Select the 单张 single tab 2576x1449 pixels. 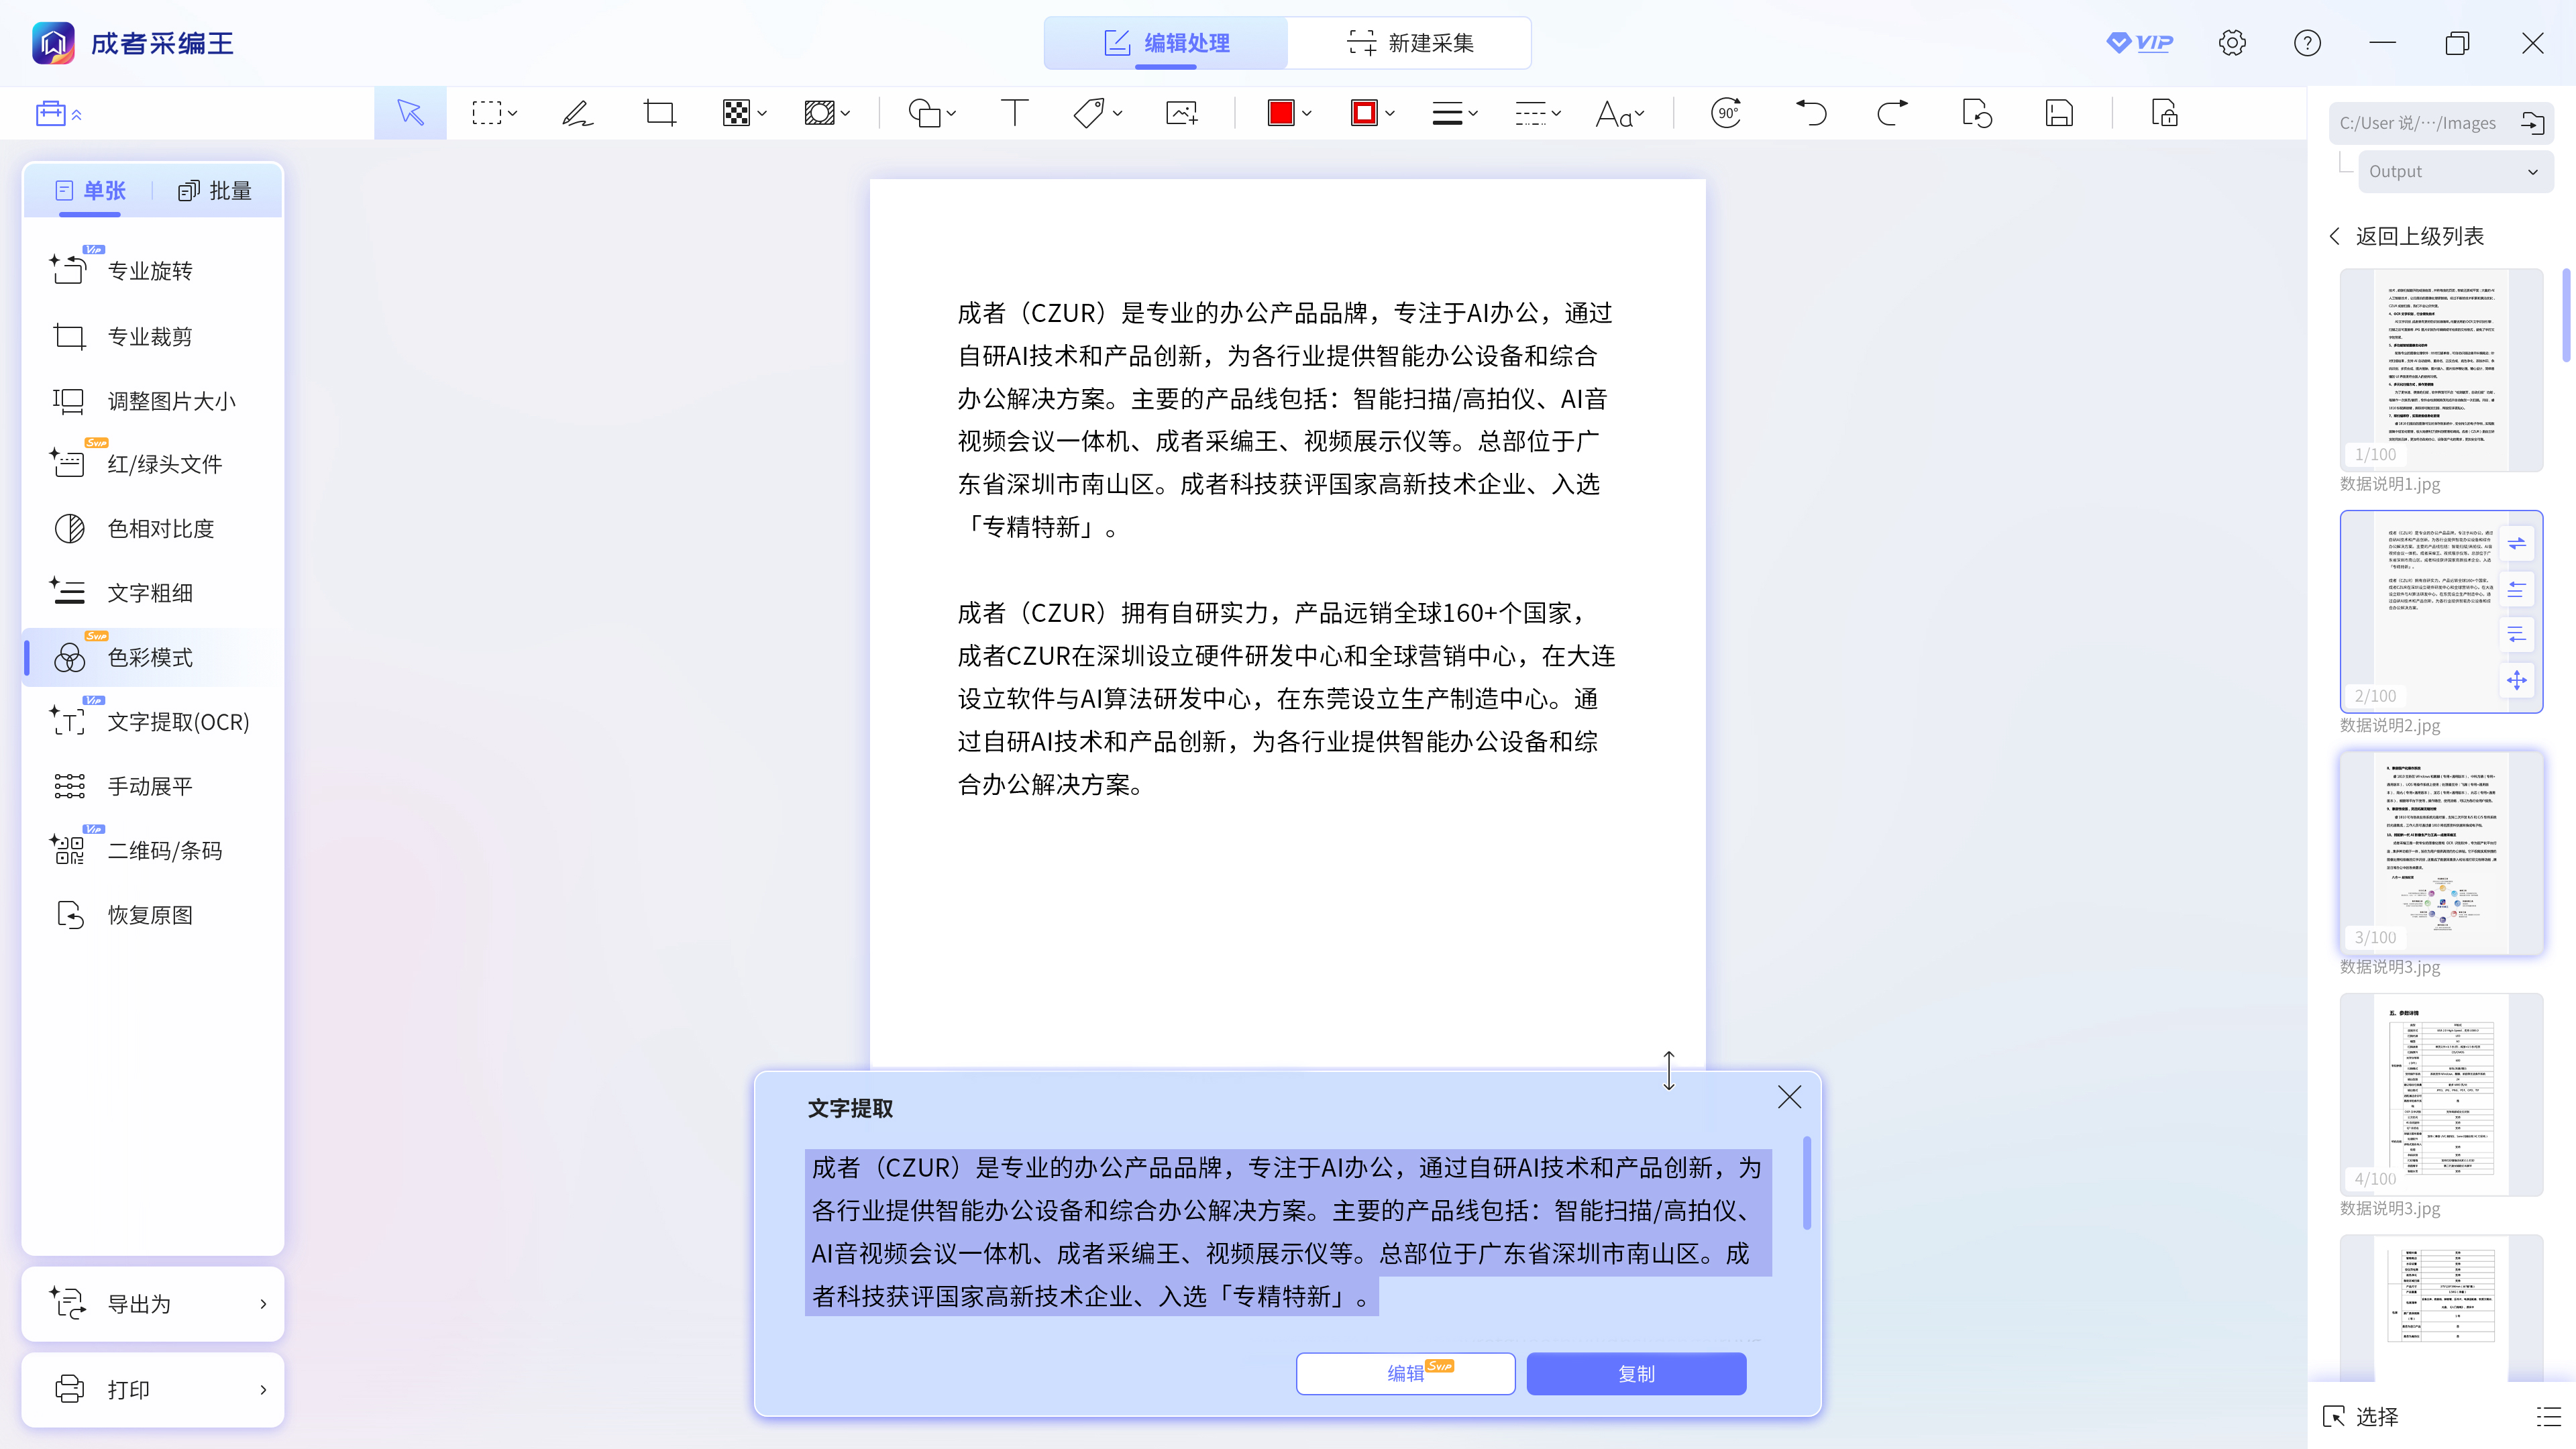pyautogui.click(x=90, y=190)
